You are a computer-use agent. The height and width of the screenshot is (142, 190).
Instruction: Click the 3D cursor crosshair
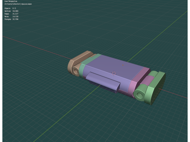point(114,73)
